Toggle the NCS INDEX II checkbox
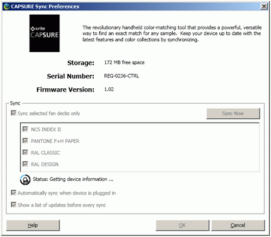 coord(25,129)
